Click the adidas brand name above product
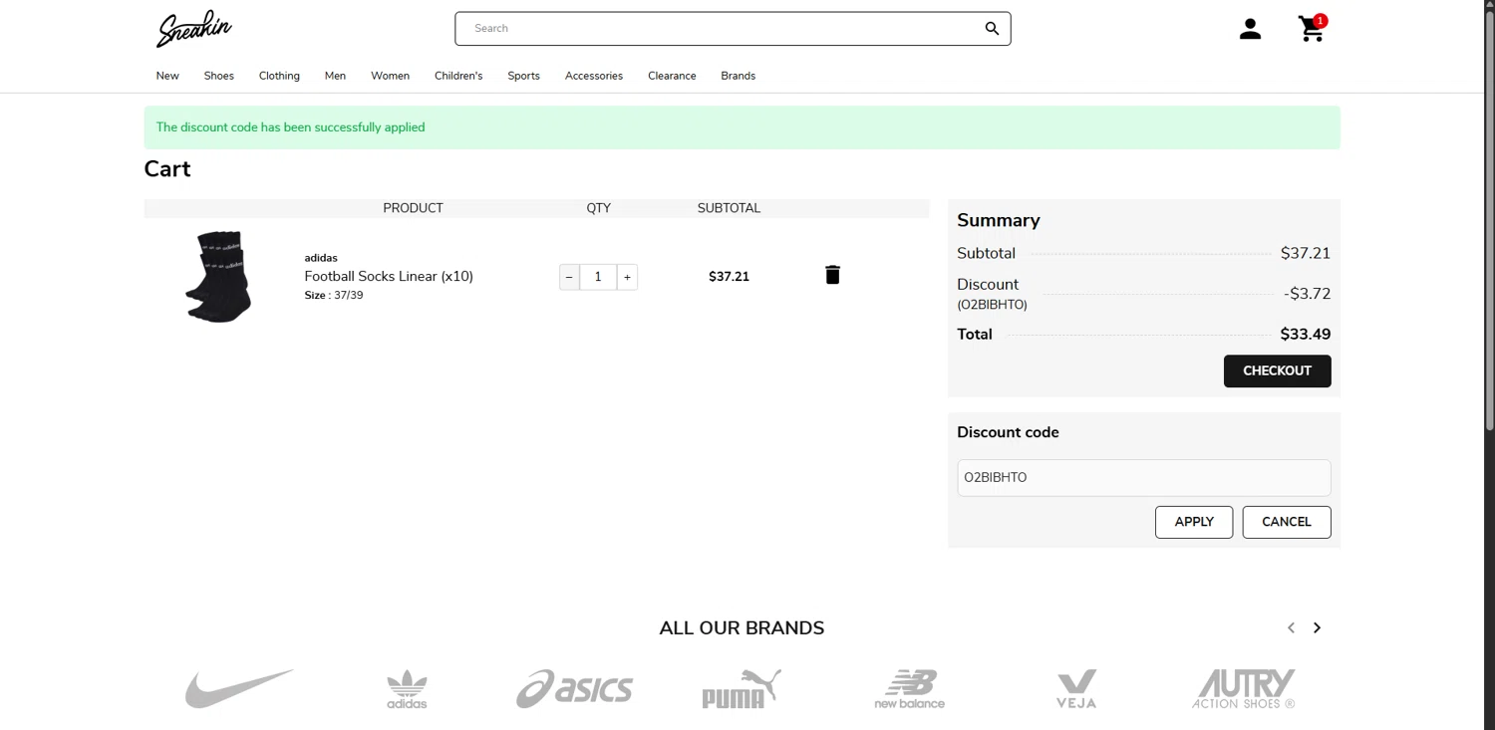Screen dimensions: 1495x730 coord(321,258)
